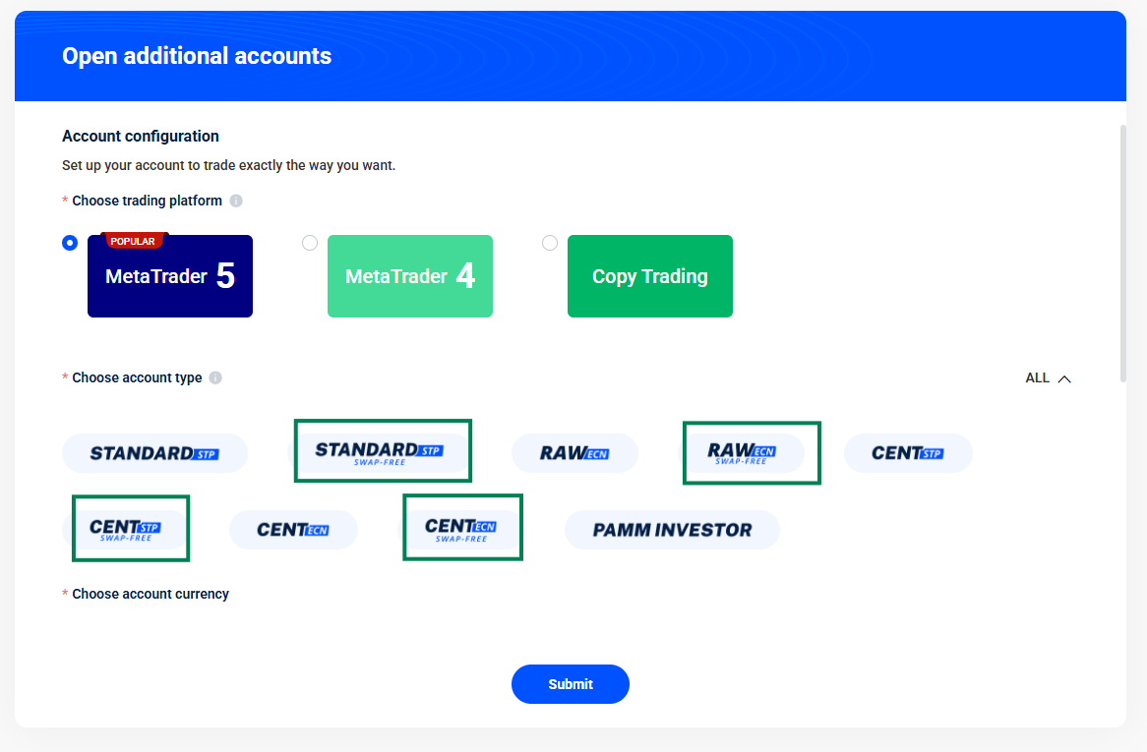
Task: Select the MetaTrader 4 radio button
Action: (310, 243)
